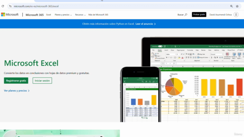Open David Asurmendi Ochoa account name

pos(220,14)
